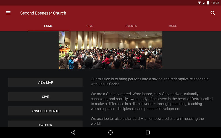This screenshot has height=138, width=221.
Task: Click the Second Ebenezer Church title
Action: tap(43, 13)
